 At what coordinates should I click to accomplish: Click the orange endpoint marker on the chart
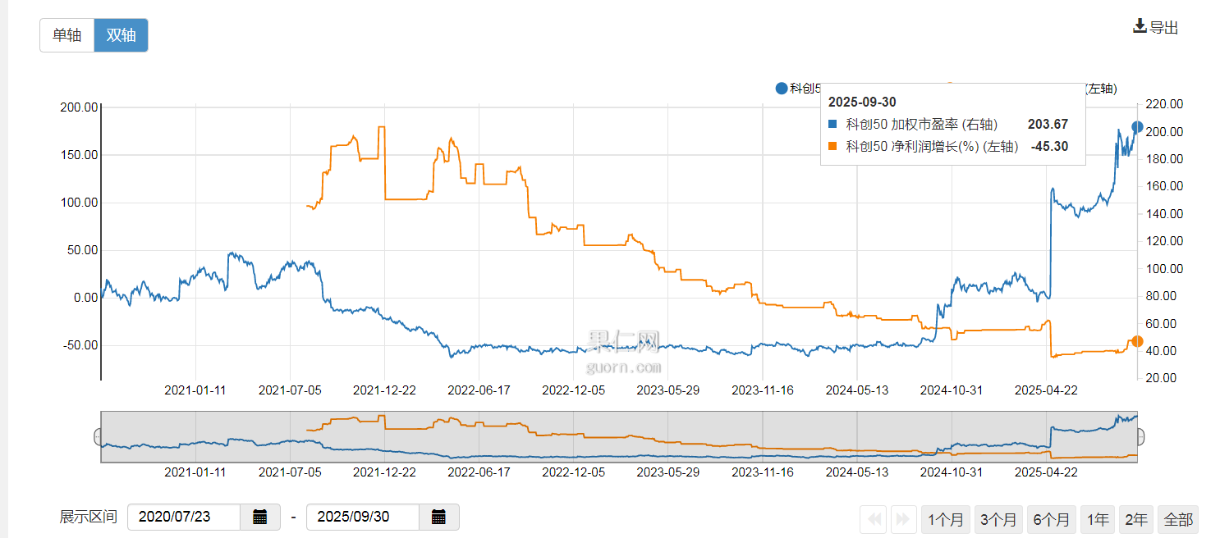point(1137,341)
